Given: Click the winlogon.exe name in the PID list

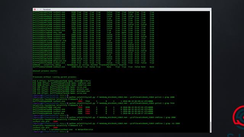Looking at the screenshot, I should pos(83,91).
